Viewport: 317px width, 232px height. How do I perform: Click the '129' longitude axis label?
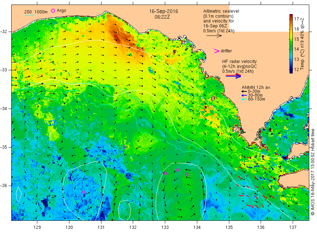click(x=37, y=227)
